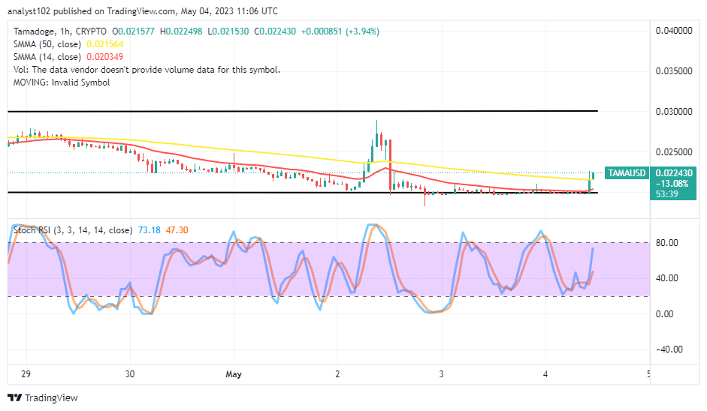This screenshot has width=707, height=411.
Task: Click the tall green spike candle on May 2
Action: point(376,137)
